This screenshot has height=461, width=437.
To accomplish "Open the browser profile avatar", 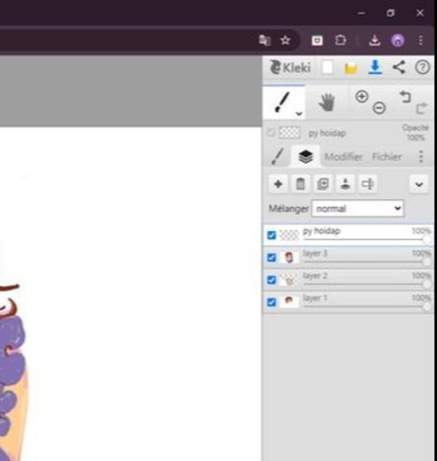I will point(397,40).
